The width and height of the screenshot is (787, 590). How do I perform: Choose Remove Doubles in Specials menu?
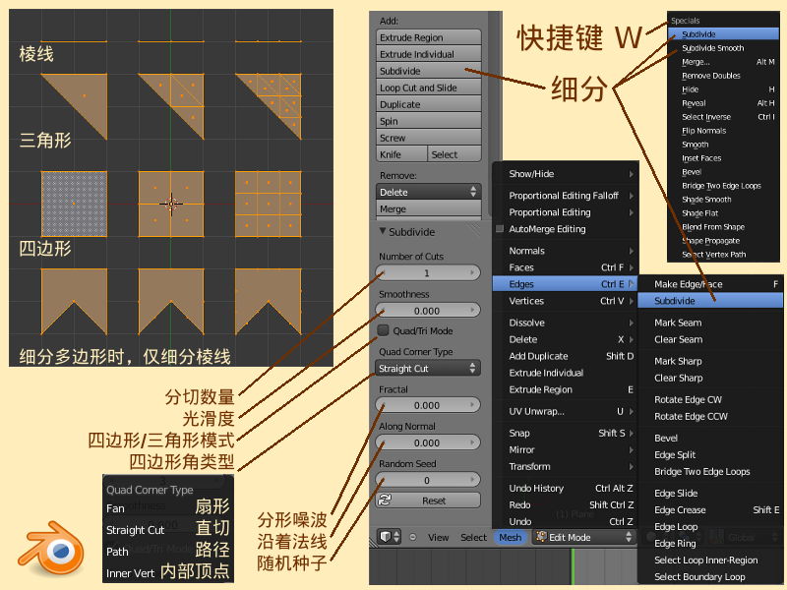coord(723,76)
